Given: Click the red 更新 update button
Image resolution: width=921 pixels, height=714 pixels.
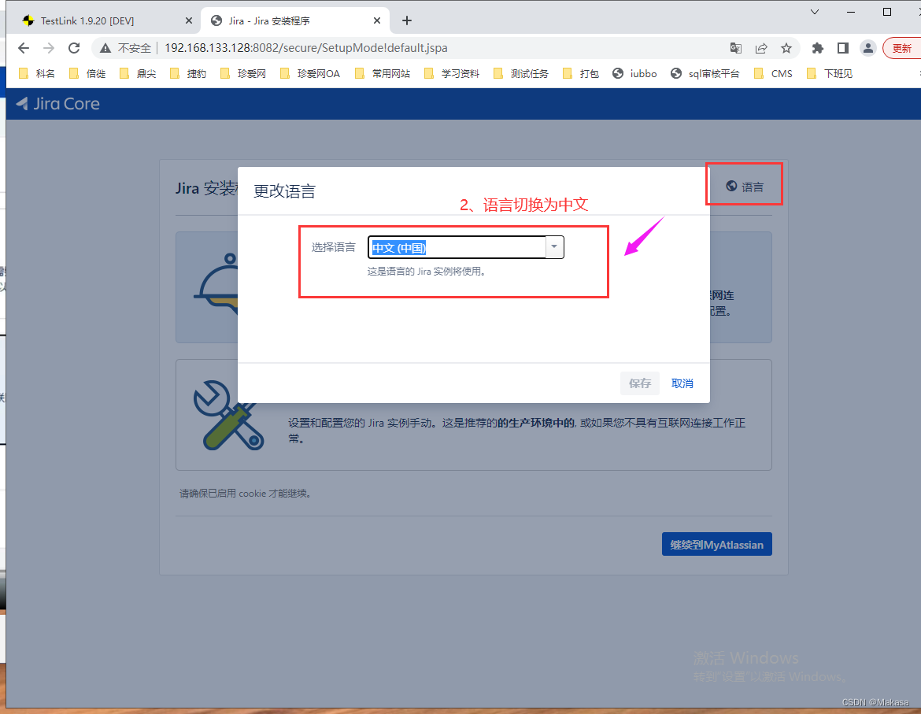Looking at the screenshot, I should [901, 48].
